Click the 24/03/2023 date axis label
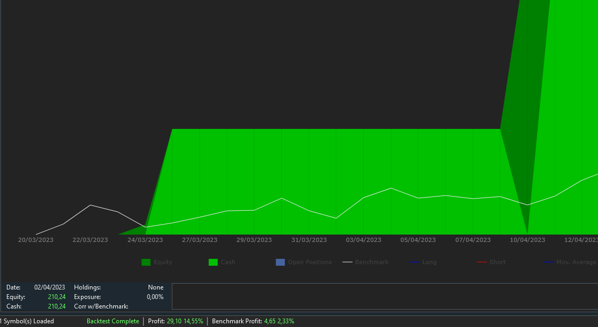Viewport: 598px width, 327px height. click(x=145, y=240)
